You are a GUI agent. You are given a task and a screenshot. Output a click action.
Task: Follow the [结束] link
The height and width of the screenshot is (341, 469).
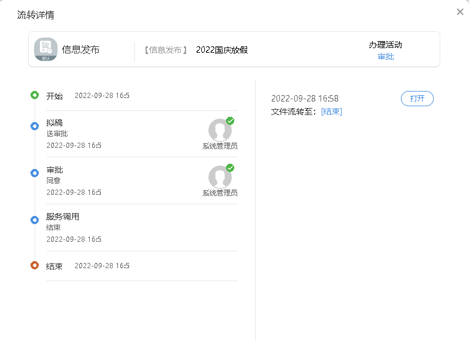pyautogui.click(x=331, y=112)
